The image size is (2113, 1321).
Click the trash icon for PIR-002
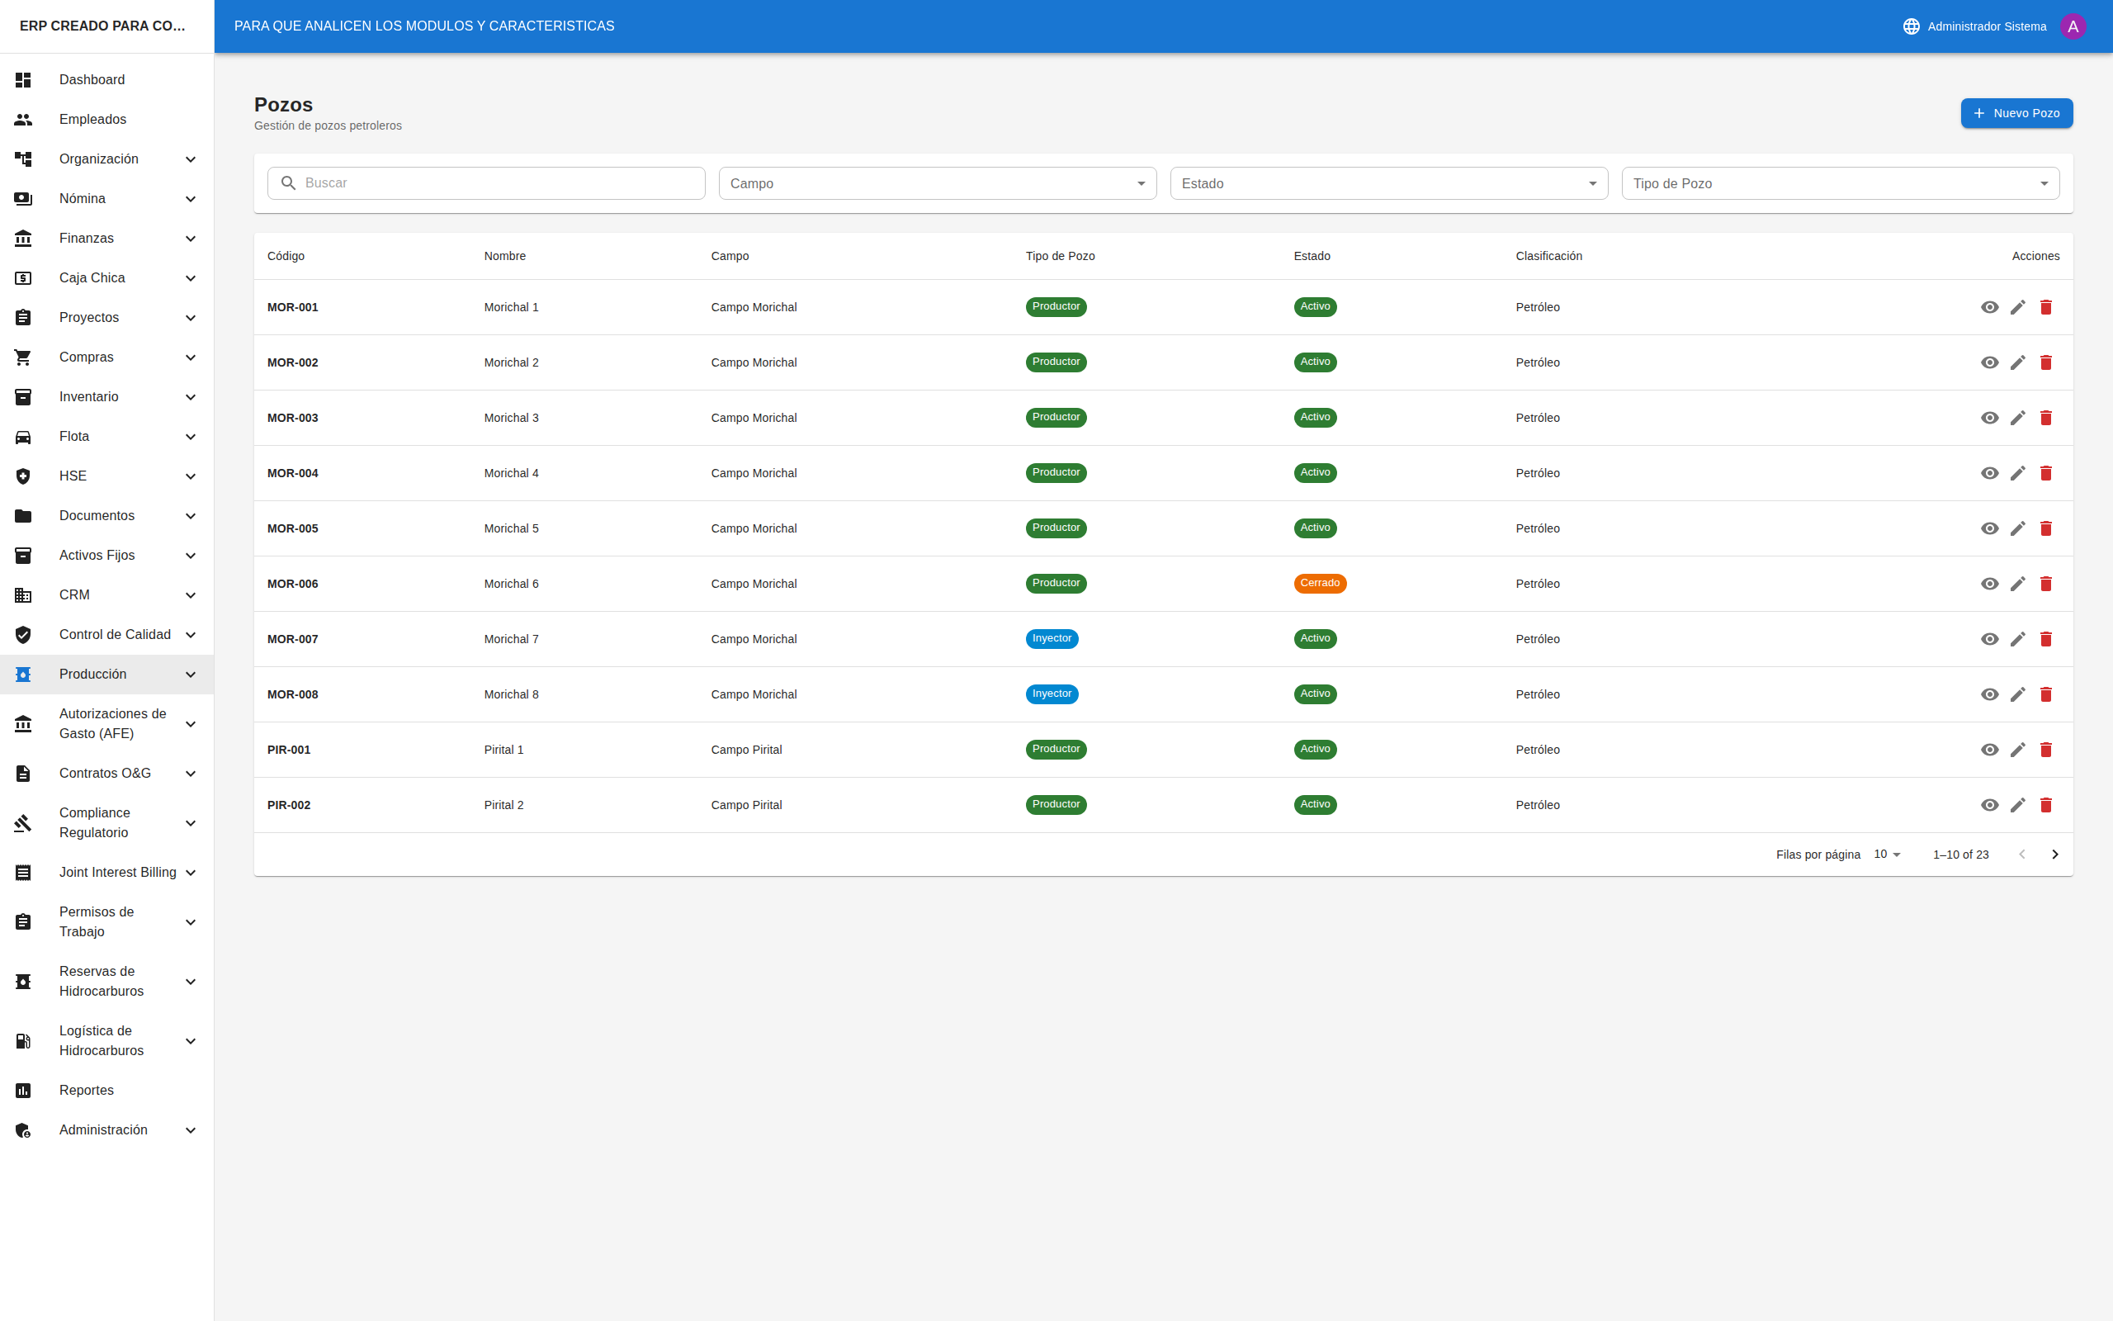(2046, 805)
